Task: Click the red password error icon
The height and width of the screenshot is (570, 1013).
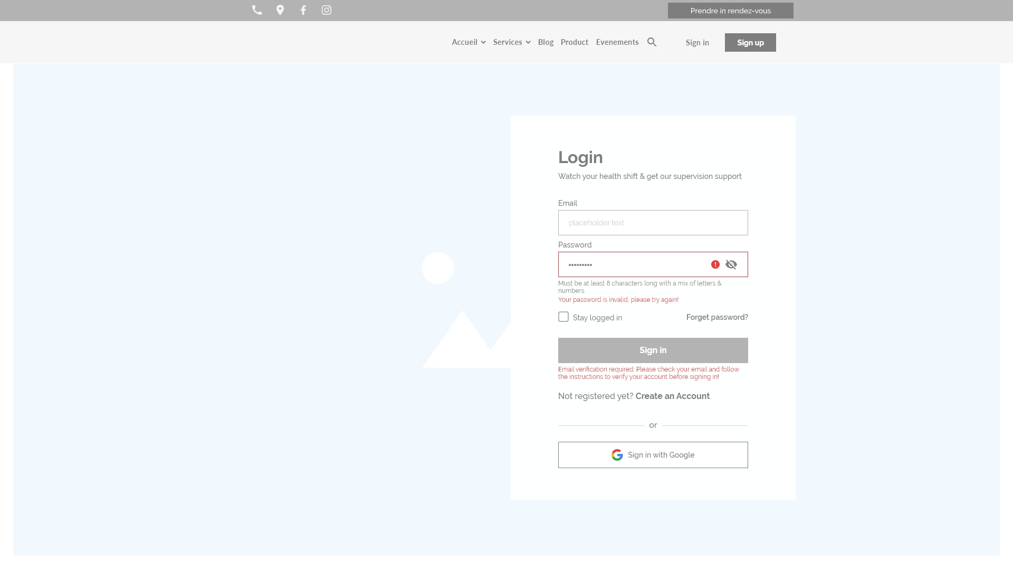Action: (715, 264)
